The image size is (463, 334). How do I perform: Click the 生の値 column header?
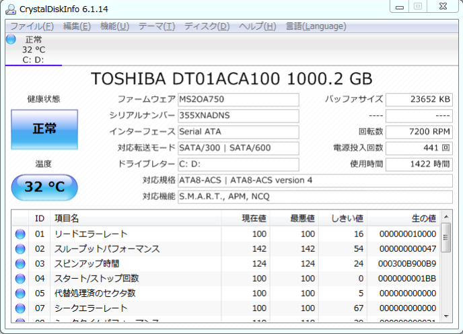pos(403,218)
